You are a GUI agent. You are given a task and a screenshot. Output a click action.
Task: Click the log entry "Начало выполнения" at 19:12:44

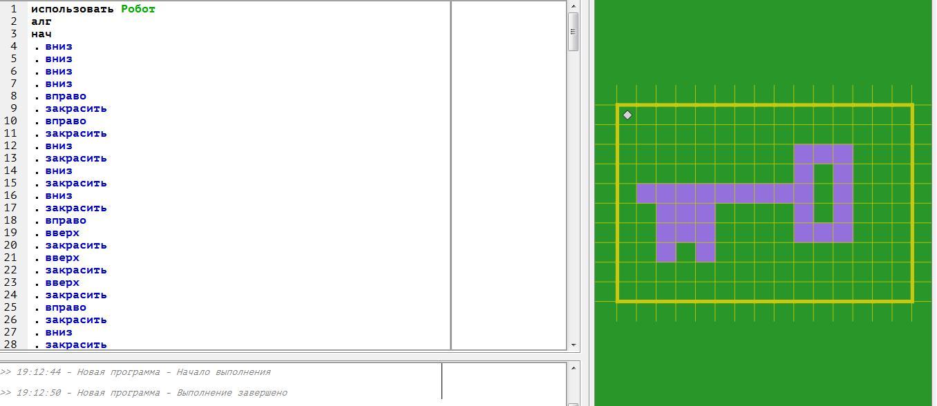tap(223, 372)
